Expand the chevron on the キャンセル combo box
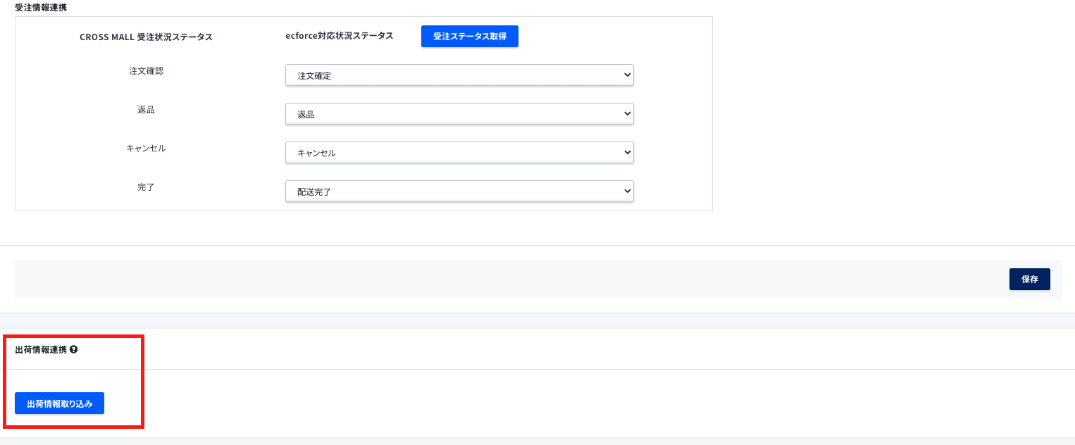This screenshot has width=1075, height=445. click(626, 152)
